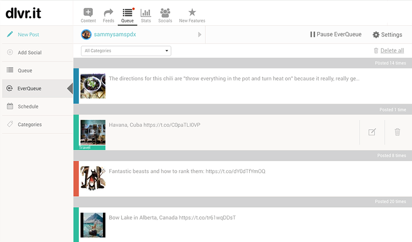This screenshot has width=412, height=242.
Task: Open the Stats bar chart icon
Action: 146,12
